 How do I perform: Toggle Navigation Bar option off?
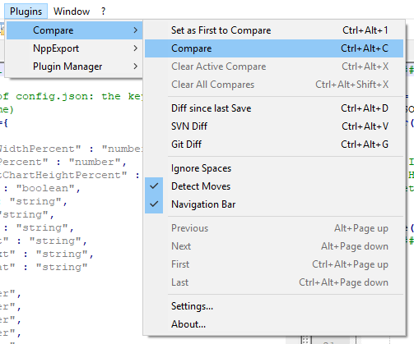click(x=274, y=204)
